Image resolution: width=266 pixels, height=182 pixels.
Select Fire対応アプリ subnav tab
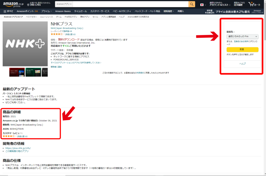(x=71, y=17)
